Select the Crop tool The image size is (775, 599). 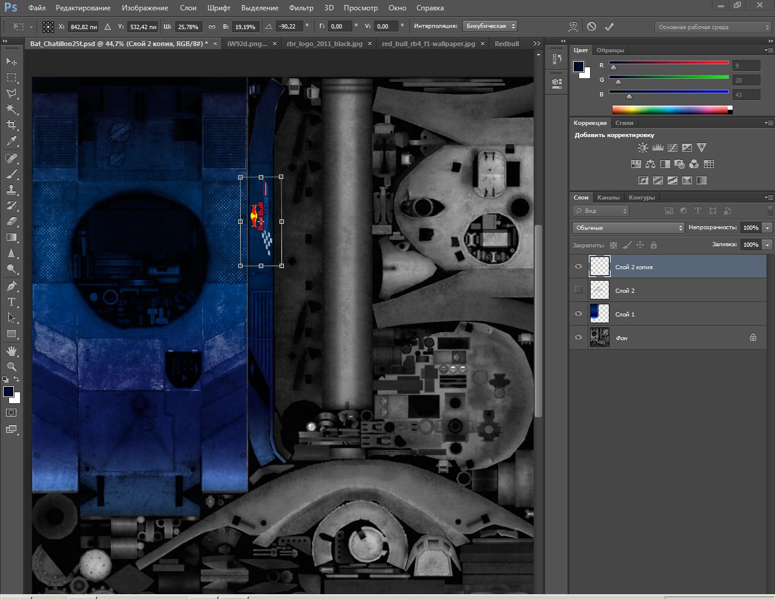click(12, 125)
